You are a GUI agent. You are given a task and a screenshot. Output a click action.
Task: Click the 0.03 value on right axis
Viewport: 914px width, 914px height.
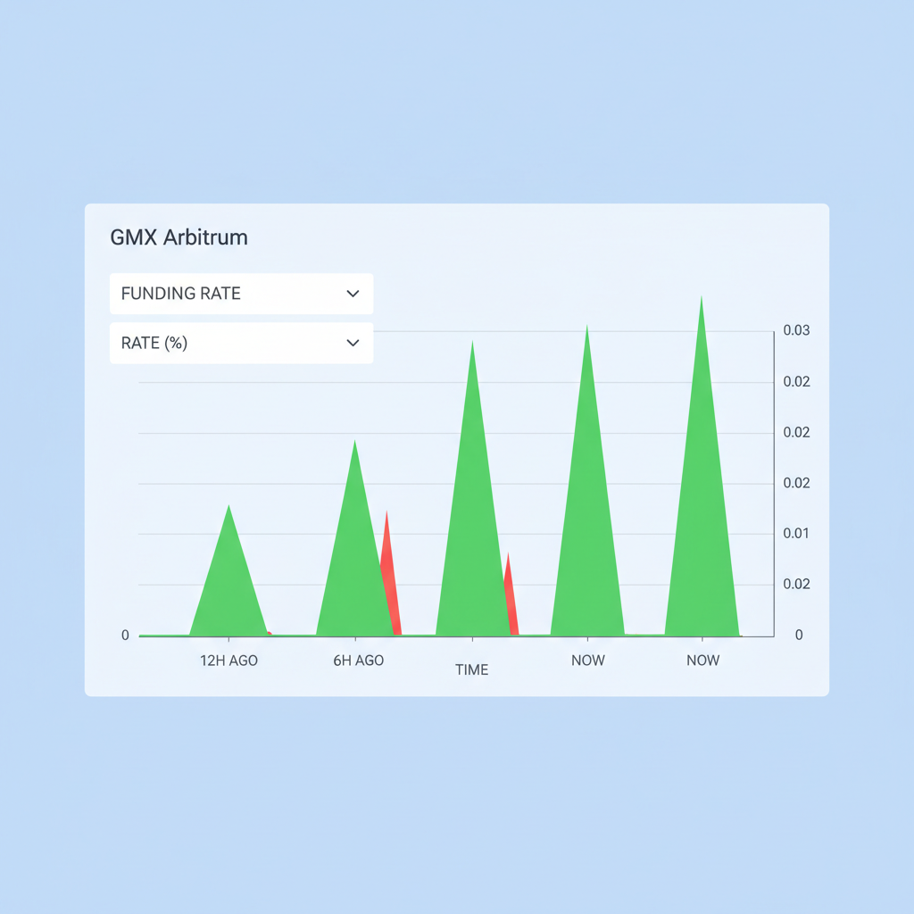(795, 330)
